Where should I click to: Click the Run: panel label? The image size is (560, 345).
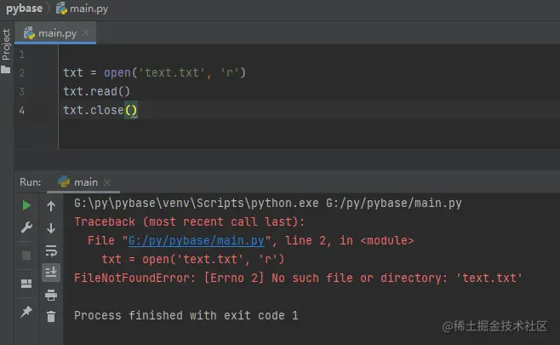pyautogui.click(x=31, y=182)
